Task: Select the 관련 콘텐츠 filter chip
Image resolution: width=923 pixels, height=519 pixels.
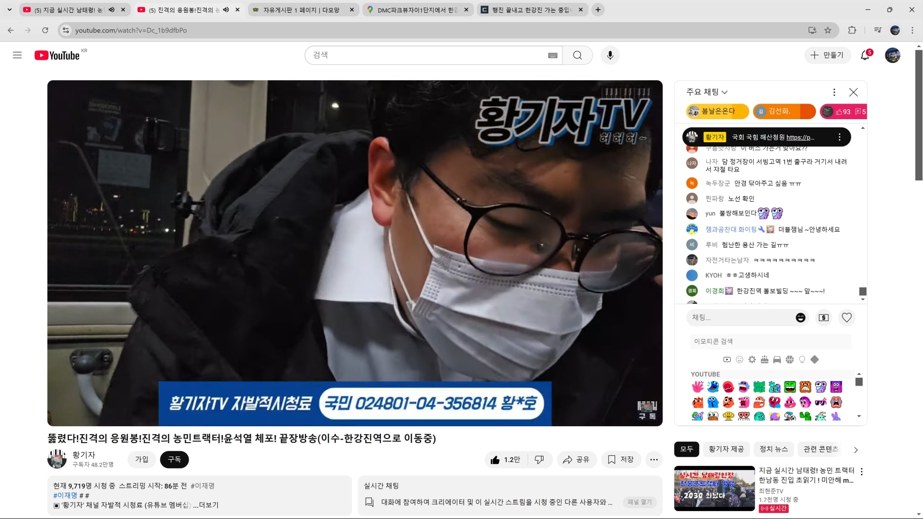Action: tap(821, 449)
